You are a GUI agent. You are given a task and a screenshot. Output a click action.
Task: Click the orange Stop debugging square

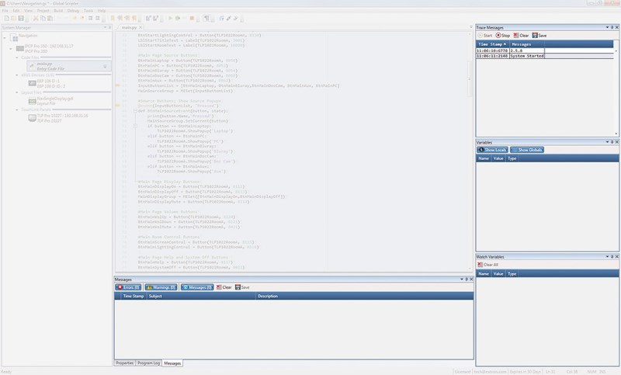pyautogui.click(x=192, y=18)
